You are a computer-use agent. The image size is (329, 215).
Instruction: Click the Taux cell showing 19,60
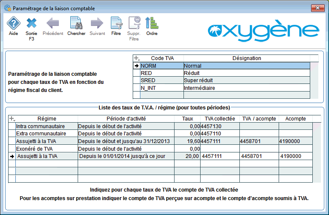click(187, 141)
